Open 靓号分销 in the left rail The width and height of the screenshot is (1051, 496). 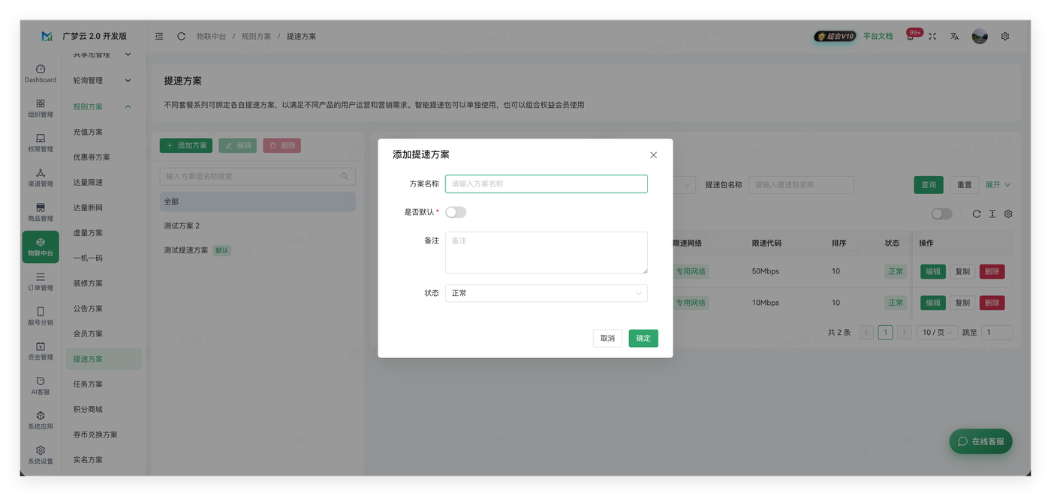coord(41,316)
